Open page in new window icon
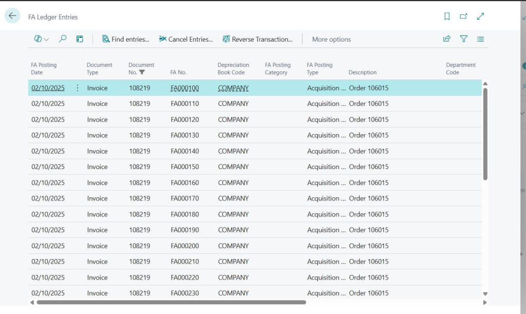 pyautogui.click(x=463, y=16)
